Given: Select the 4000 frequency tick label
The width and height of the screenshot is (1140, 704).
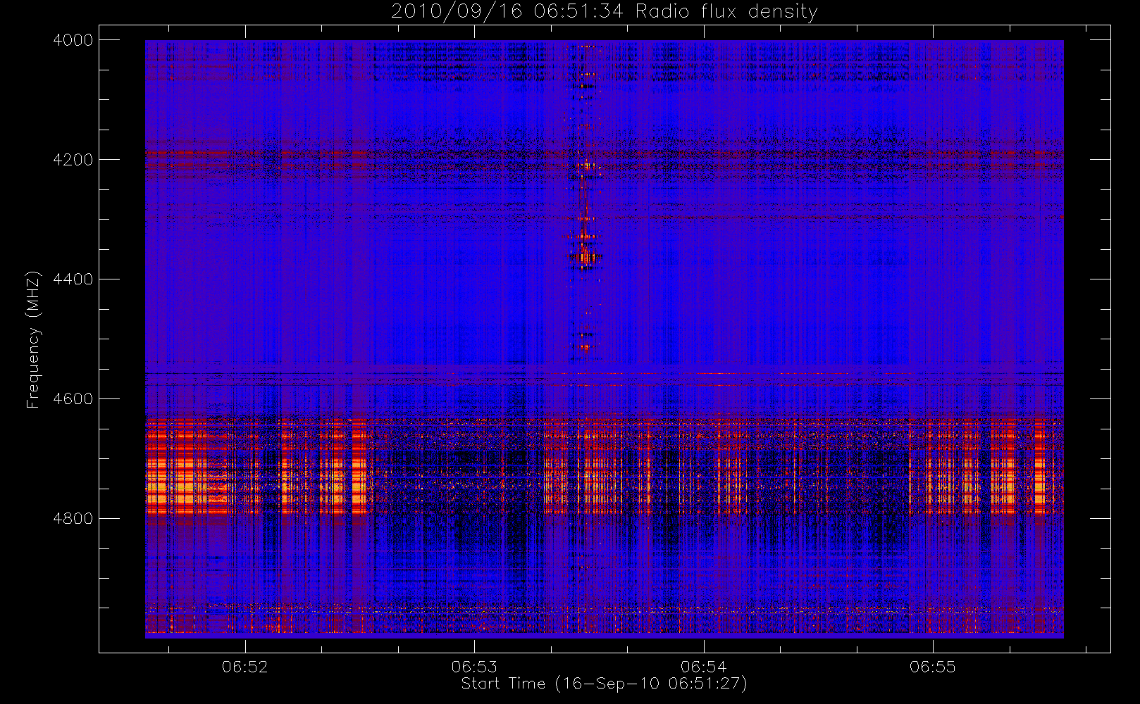Looking at the screenshot, I should pyautogui.click(x=73, y=40).
